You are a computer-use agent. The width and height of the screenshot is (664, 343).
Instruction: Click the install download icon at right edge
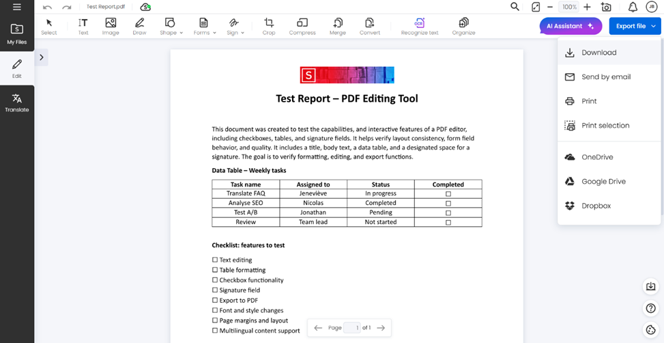[x=650, y=286]
